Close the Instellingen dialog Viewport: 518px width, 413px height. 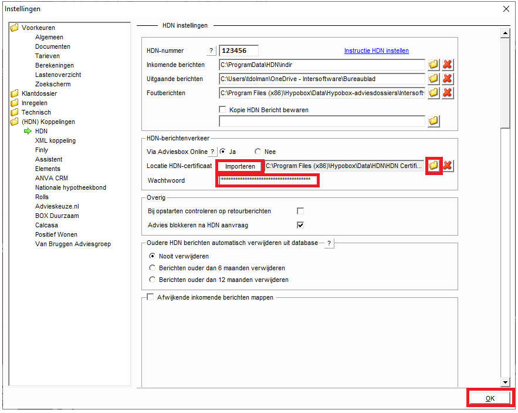(x=506, y=9)
